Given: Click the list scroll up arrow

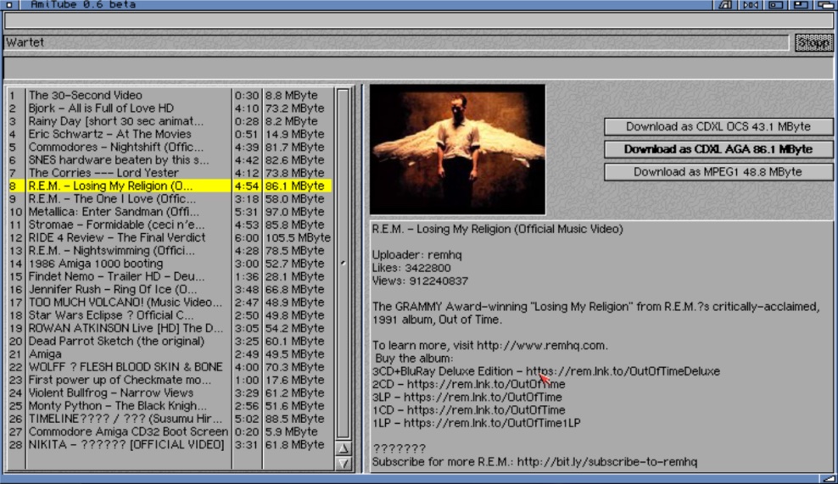Looking at the screenshot, I should tap(344, 448).
